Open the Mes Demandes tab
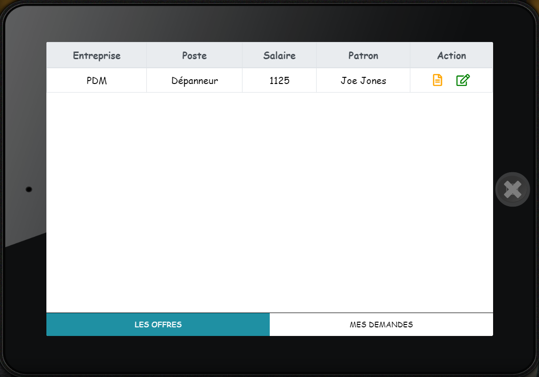 point(381,325)
